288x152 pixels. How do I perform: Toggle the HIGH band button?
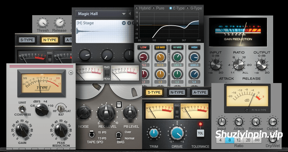point(194,47)
